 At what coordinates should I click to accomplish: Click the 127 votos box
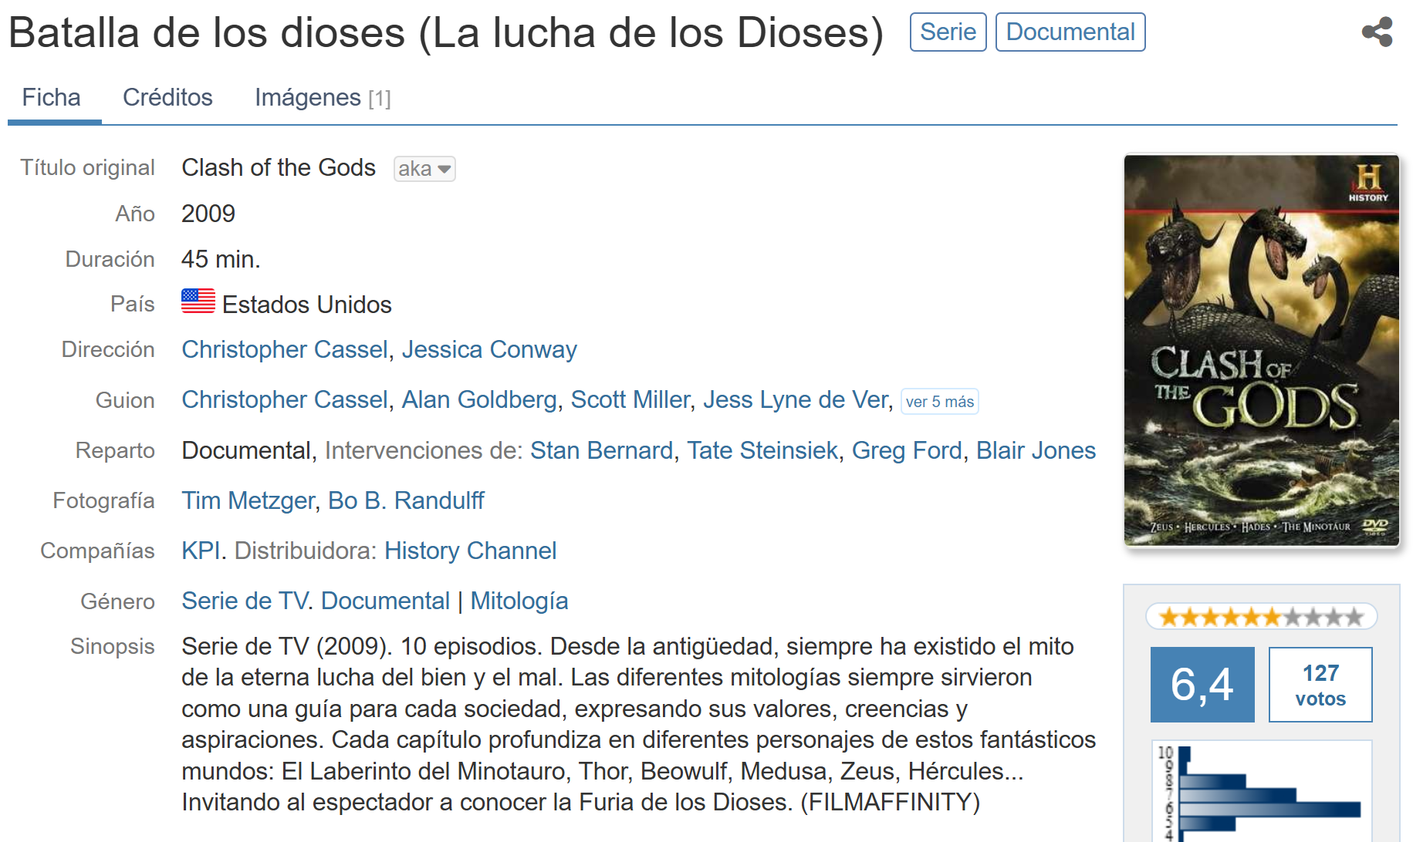click(1320, 685)
